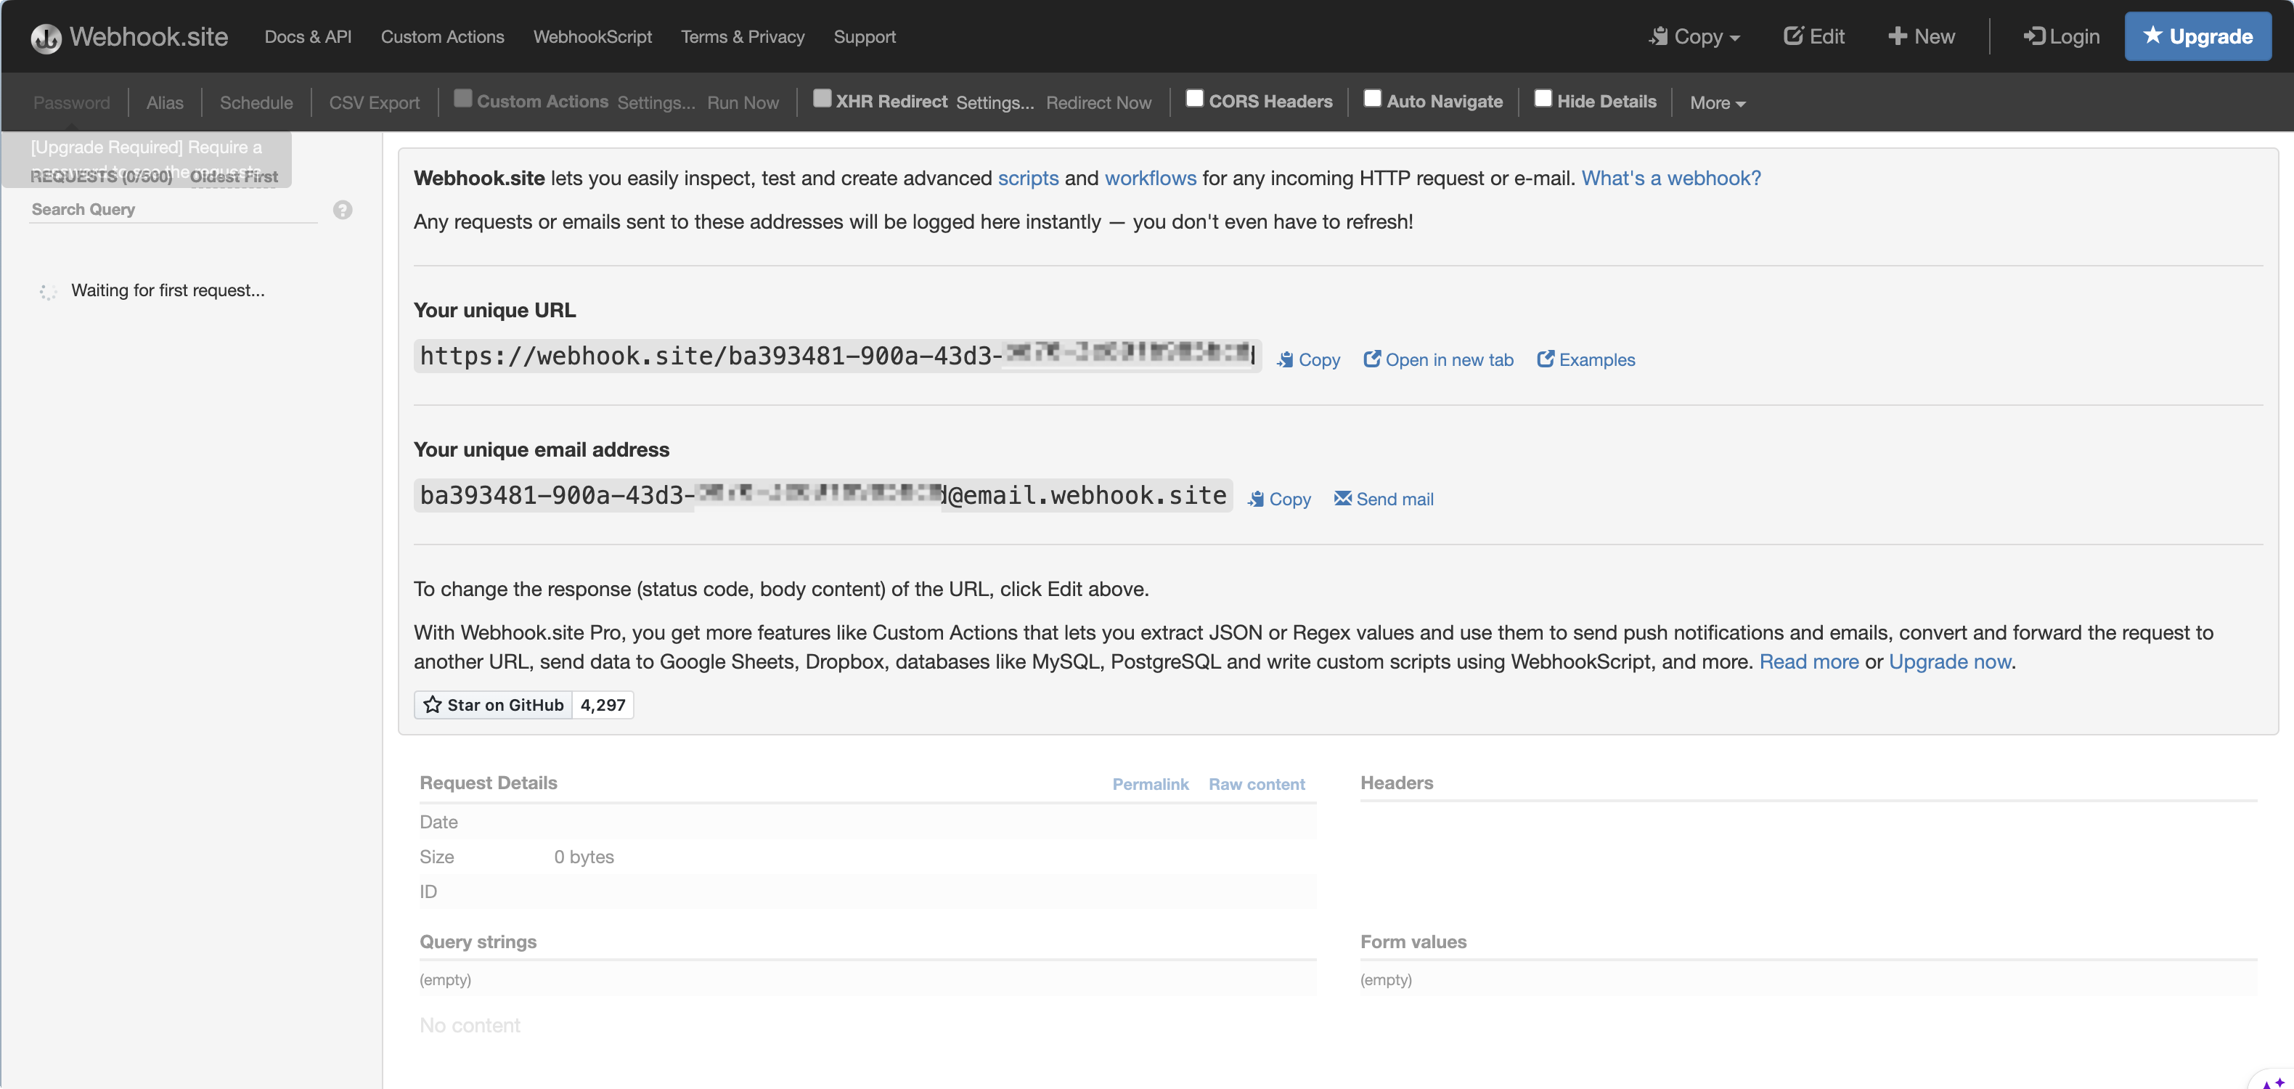Viewport: 2294px width, 1089px height.
Task: Click Send mail envelope icon
Action: point(1343,499)
